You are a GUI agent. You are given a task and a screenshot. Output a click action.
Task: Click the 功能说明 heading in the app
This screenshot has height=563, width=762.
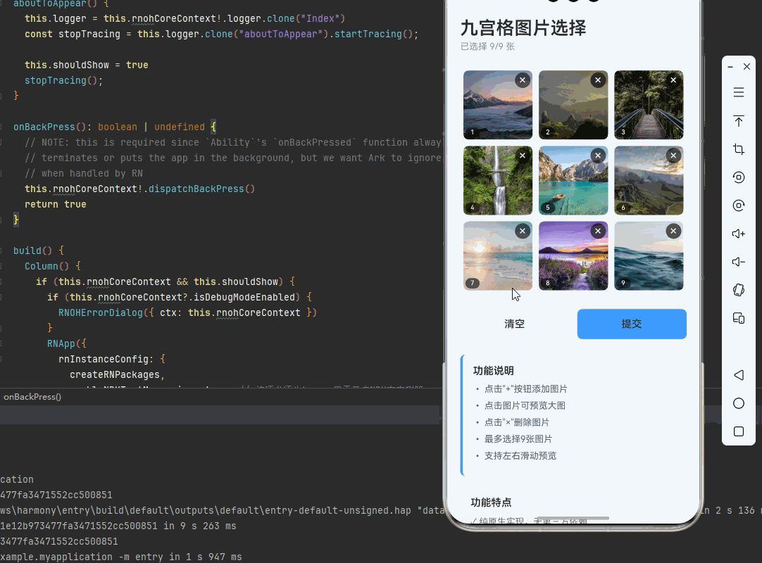[493, 371]
